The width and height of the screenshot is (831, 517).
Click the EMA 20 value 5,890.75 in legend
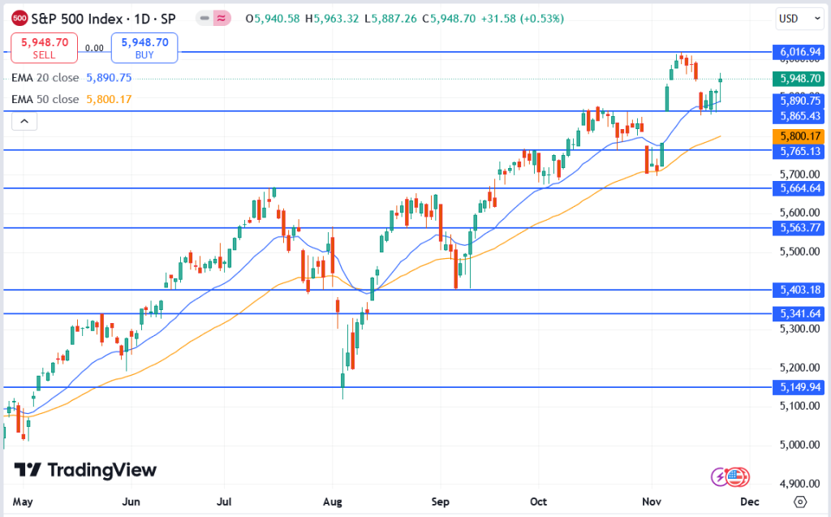(x=109, y=77)
